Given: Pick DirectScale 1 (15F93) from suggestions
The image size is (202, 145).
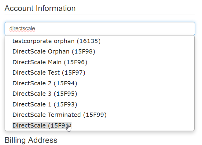Looking at the screenshot, I should 45,104.
